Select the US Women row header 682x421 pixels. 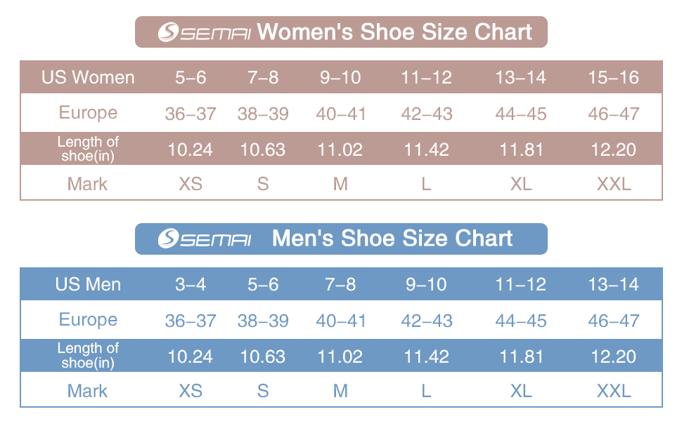pos(88,77)
